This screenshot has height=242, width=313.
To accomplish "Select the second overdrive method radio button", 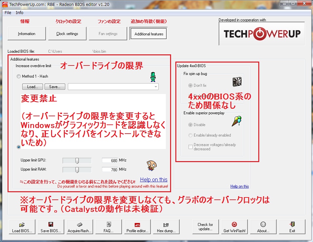I will tap(19, 147).
